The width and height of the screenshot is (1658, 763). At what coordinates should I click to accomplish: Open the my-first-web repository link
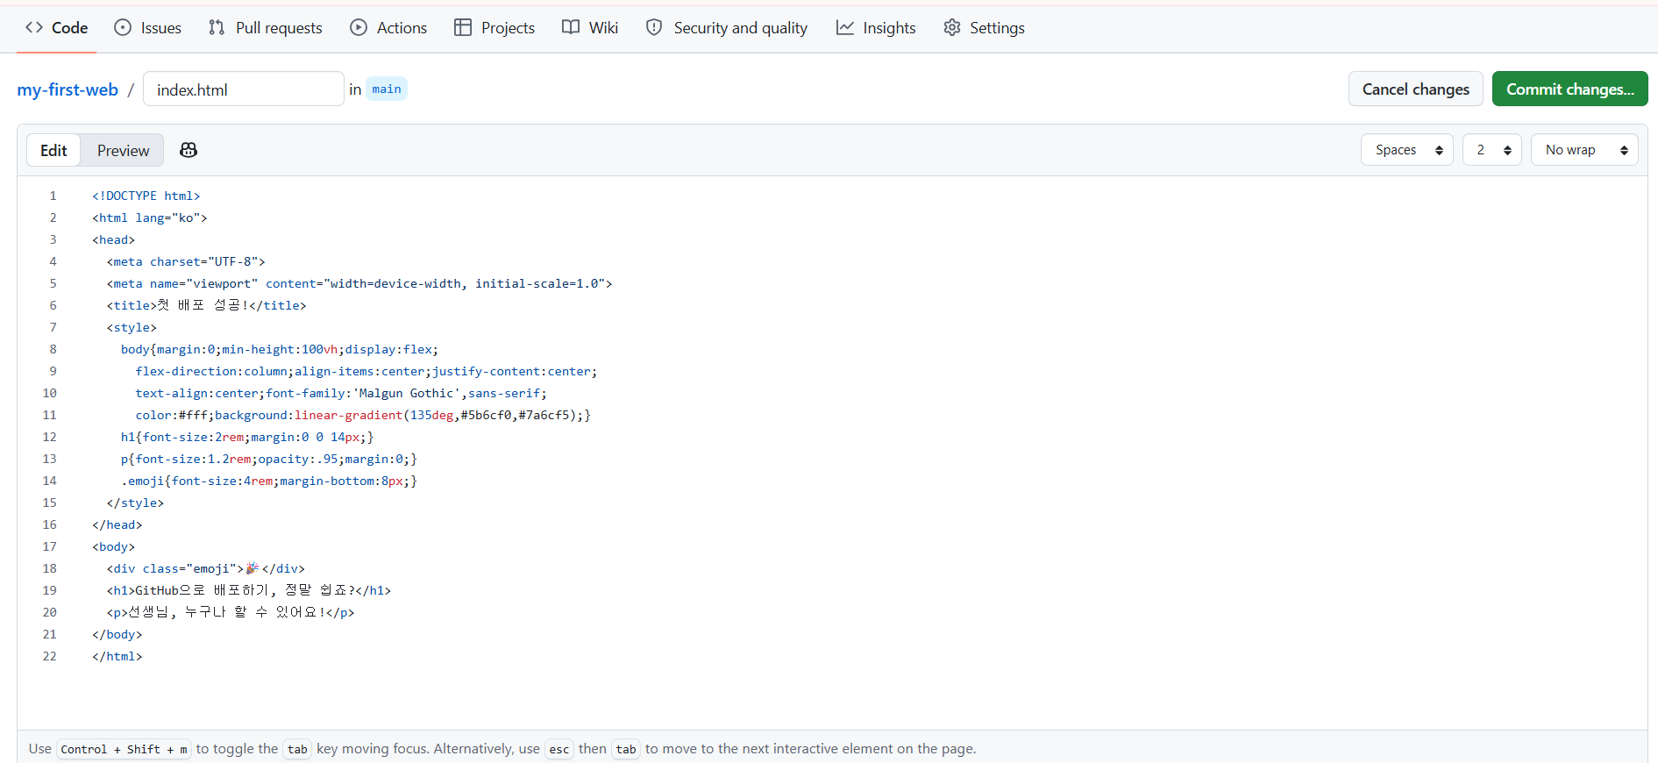[68, 89]
